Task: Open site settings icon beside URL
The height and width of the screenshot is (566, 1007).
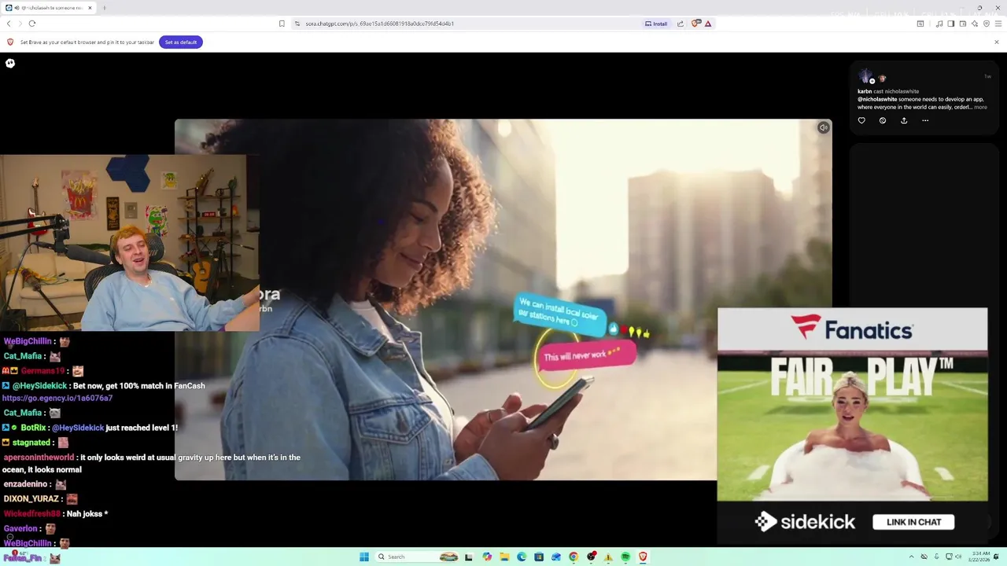Action: point(297,24)
